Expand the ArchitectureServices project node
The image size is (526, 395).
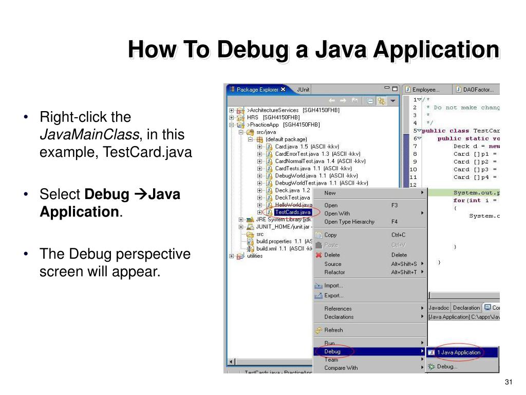232,110
